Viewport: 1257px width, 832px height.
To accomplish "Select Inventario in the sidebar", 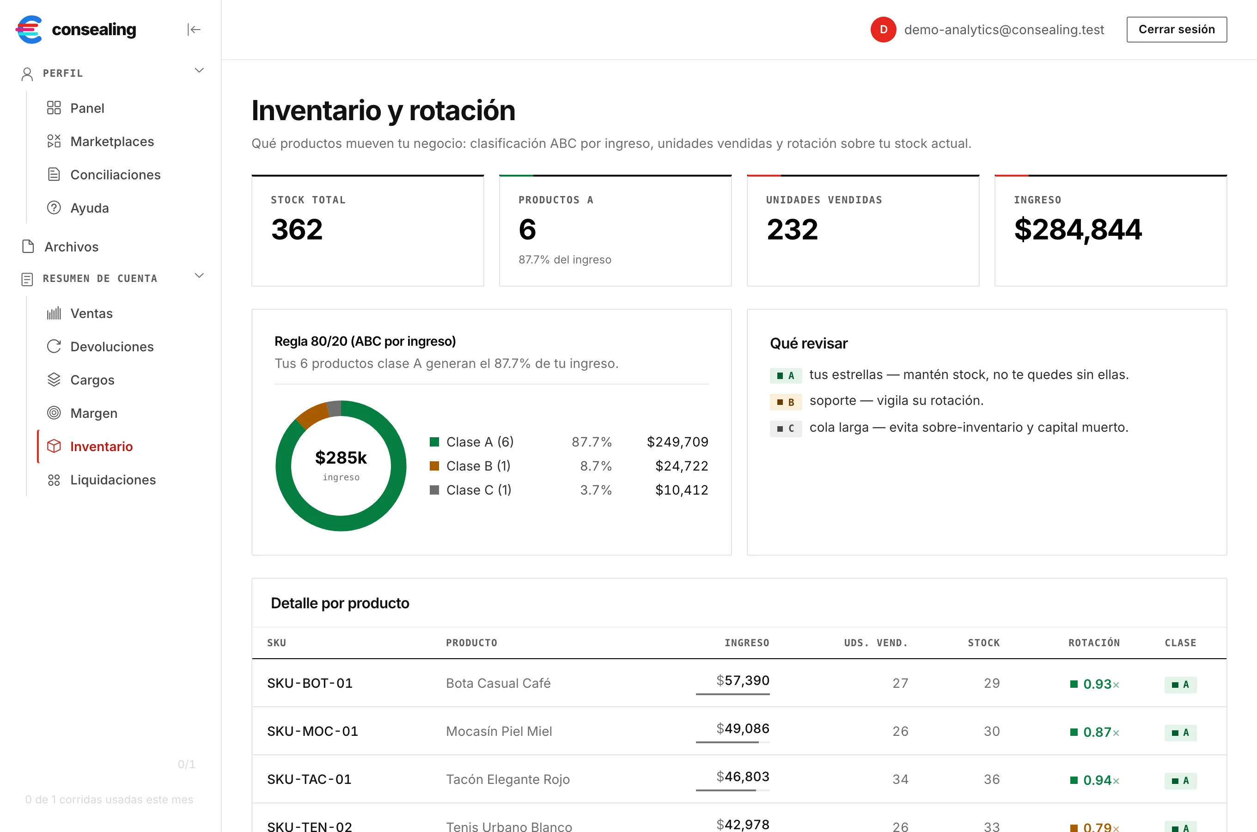I will [101, 447].
